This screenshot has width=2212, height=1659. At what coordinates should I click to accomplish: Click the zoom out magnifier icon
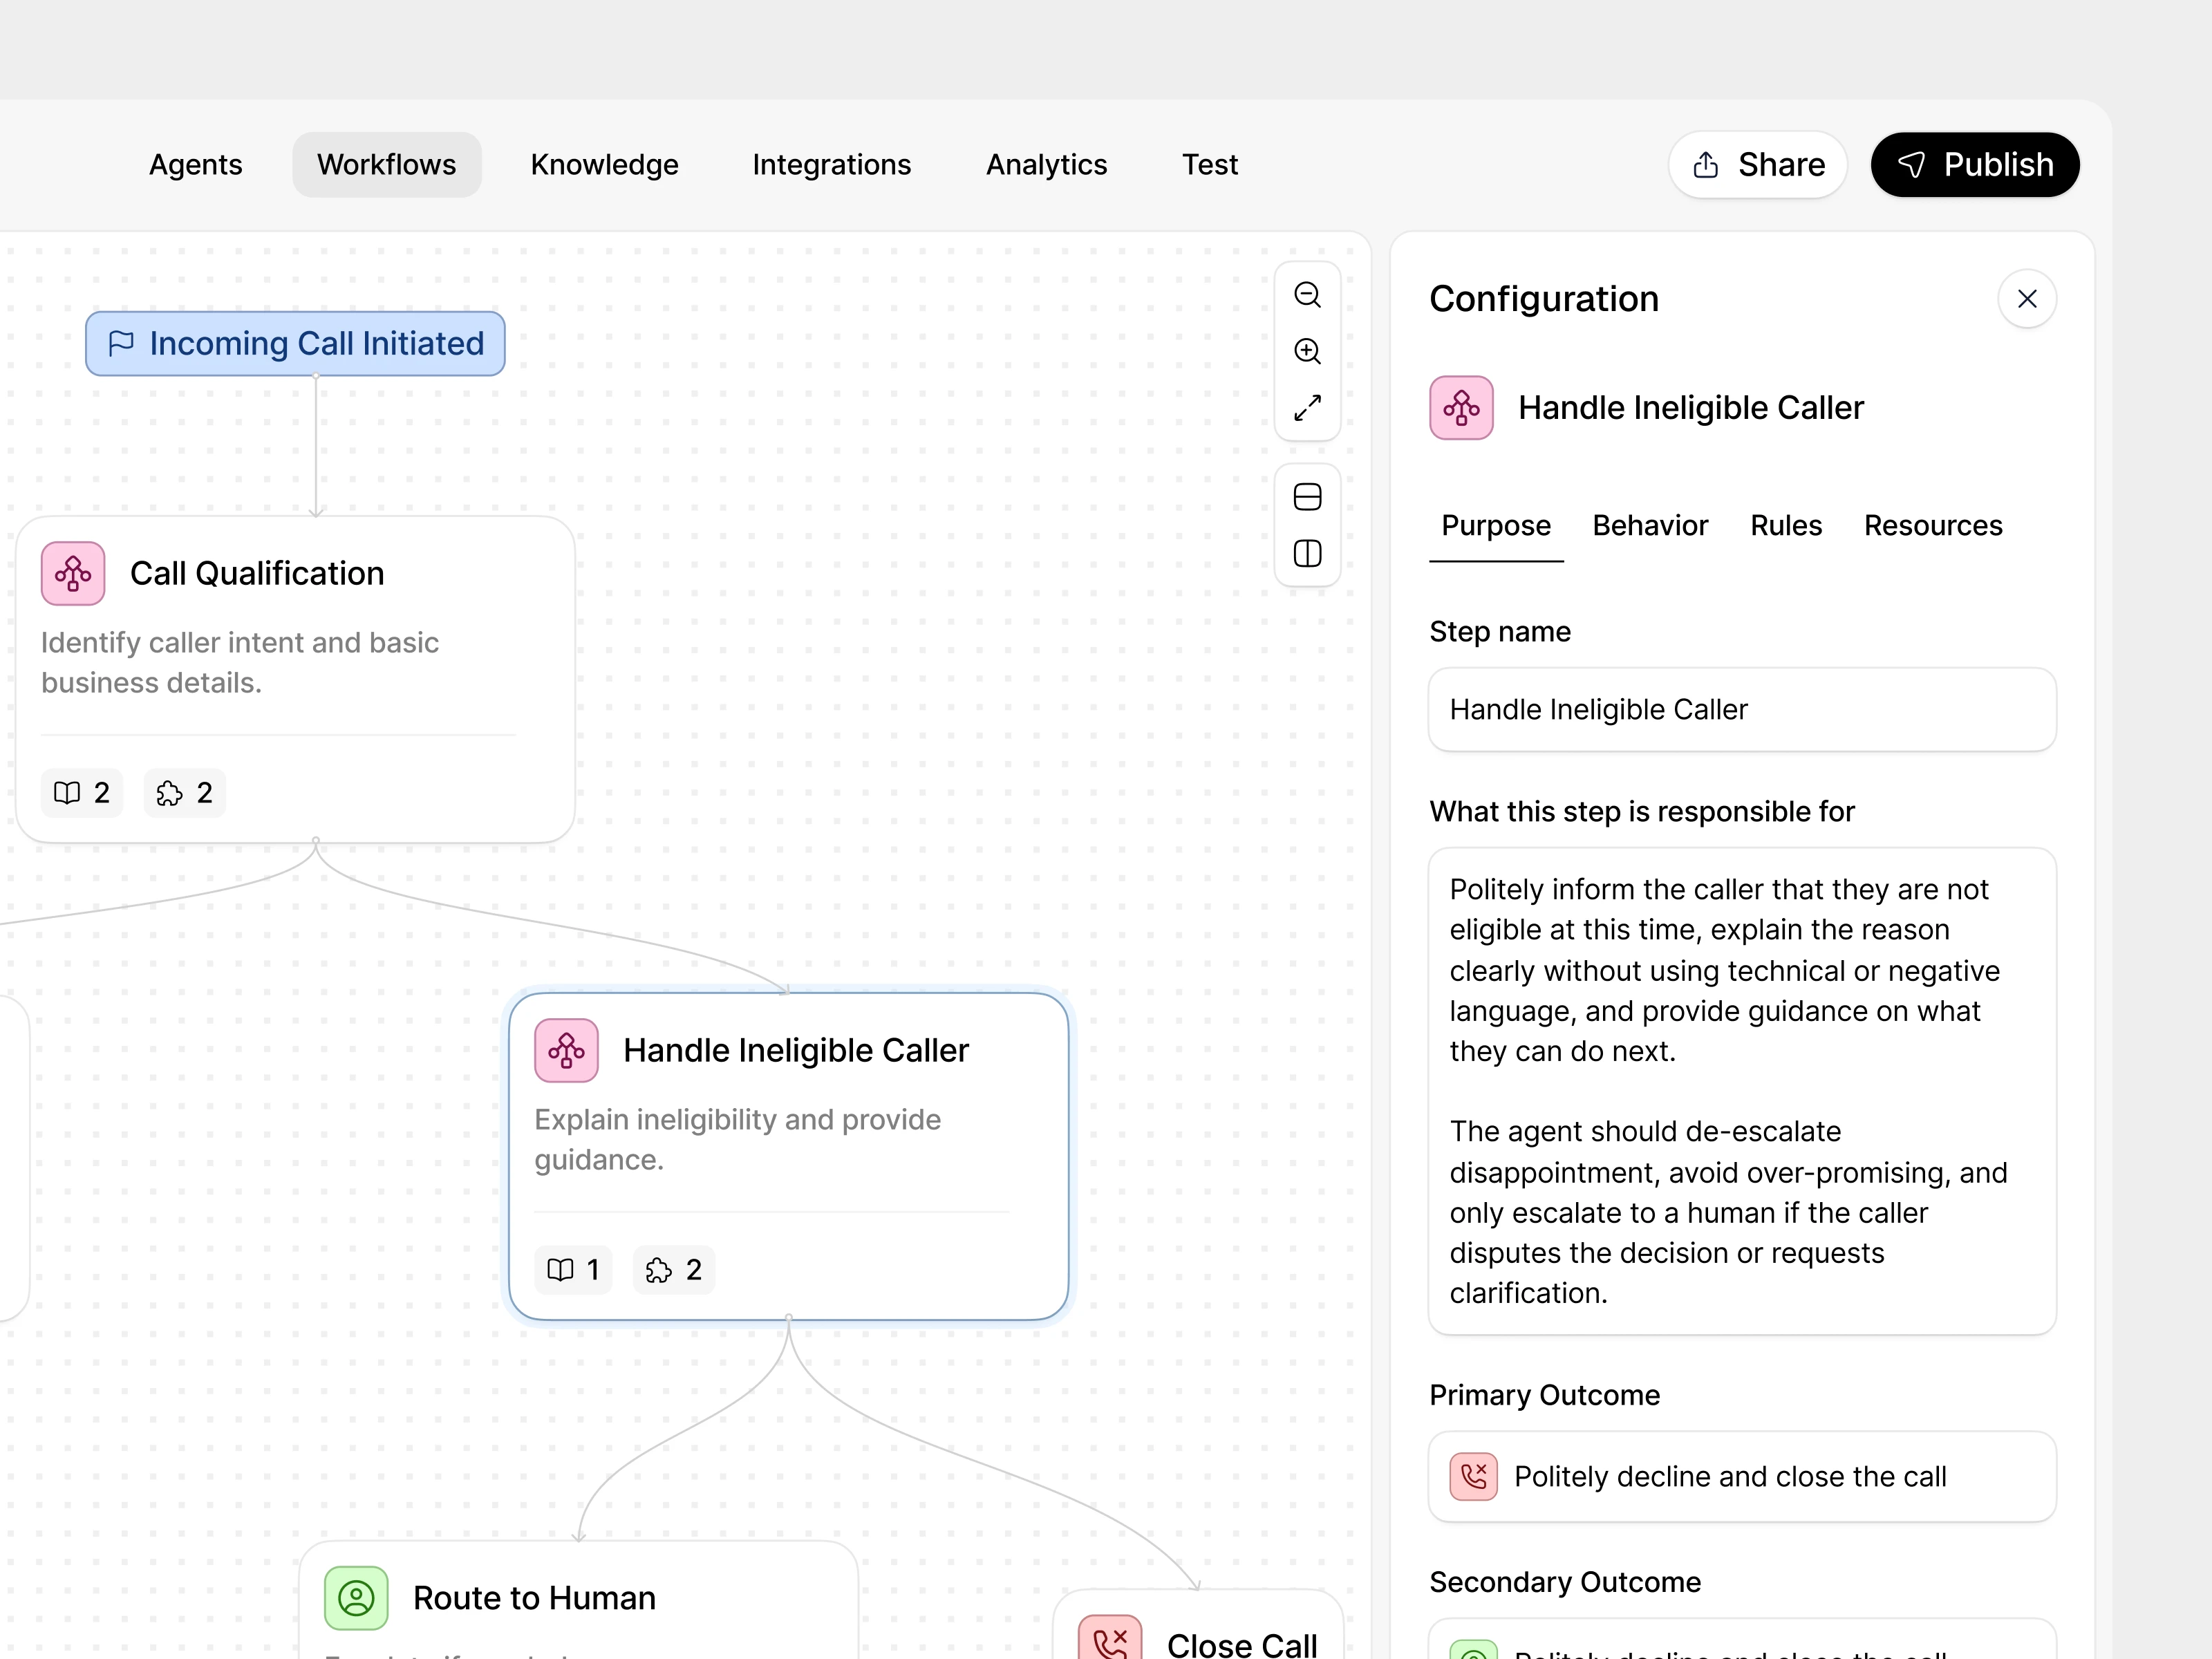[1307, 295]
